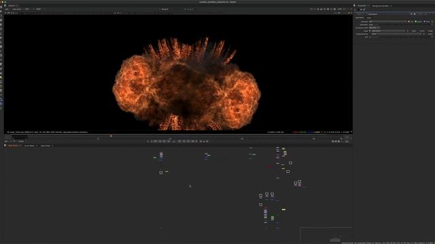Select the green node in the node graph
Screen dimensions: 435x244
(x=273, y=218)
